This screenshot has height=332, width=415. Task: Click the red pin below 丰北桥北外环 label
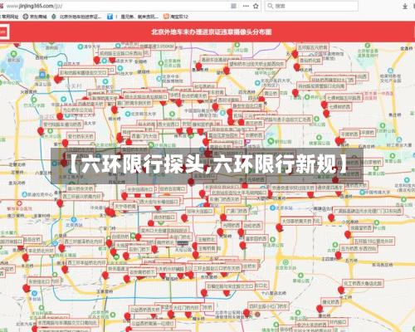[26, 257]
